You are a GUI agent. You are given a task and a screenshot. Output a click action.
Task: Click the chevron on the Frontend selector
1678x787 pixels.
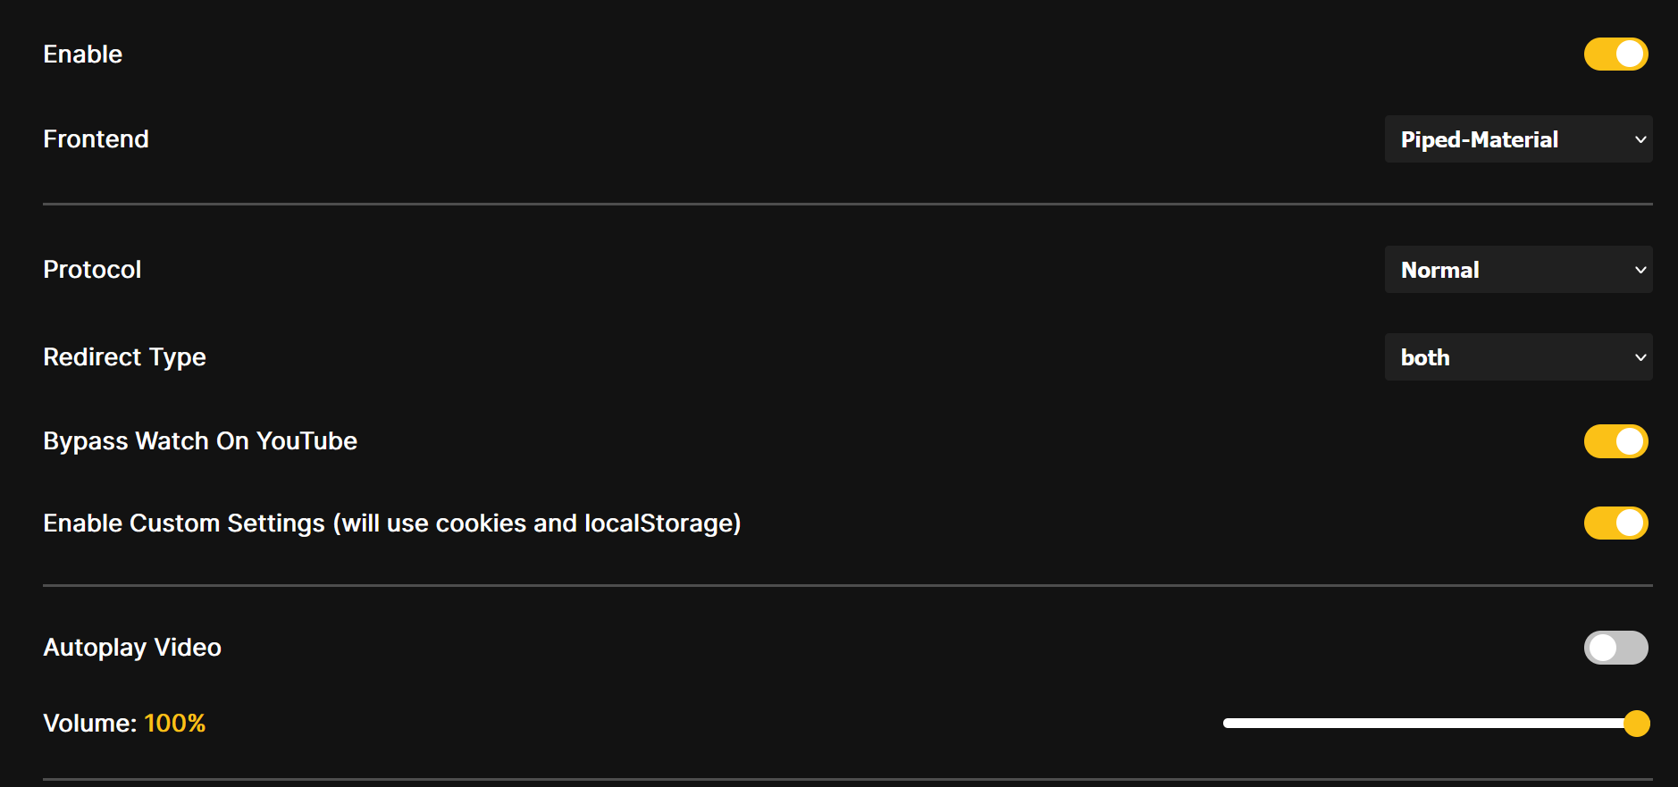coord(1640,139)
